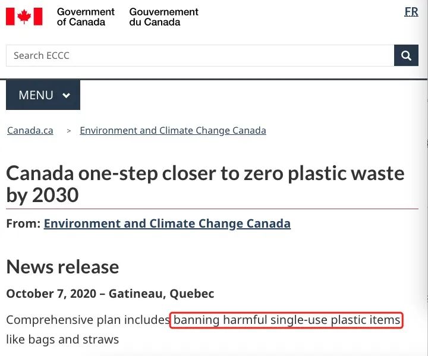428x356 pixels.
Task: Click the red-boxed 'banning harmful single-use plastic items' phrase
Action: [287, 320]
